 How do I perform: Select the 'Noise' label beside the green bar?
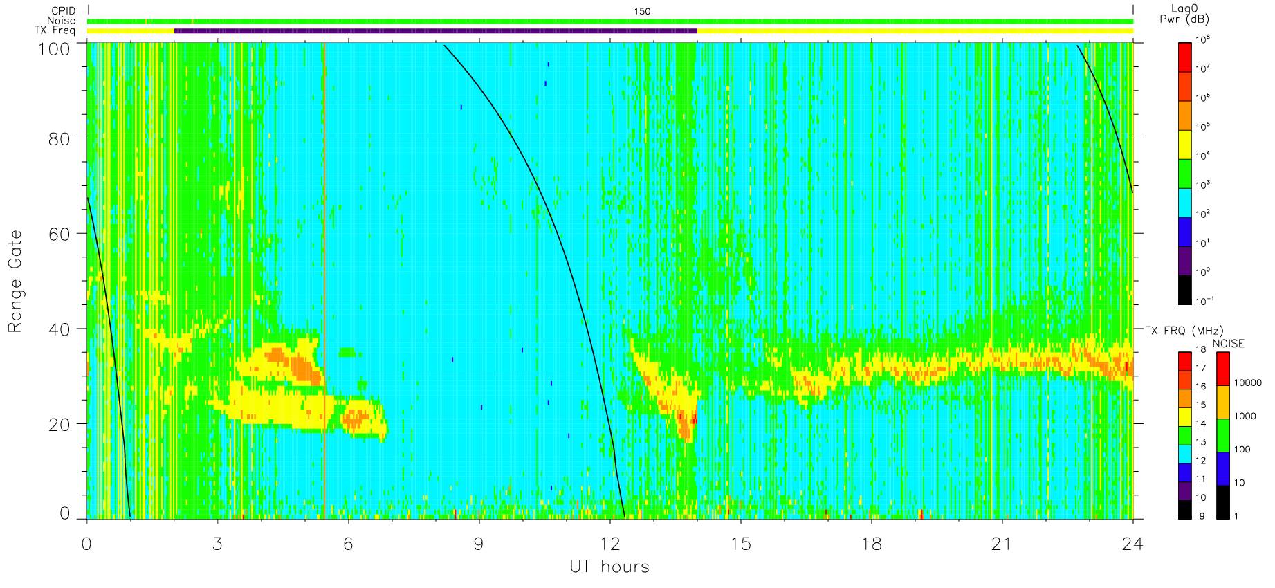tap(62, 21)
